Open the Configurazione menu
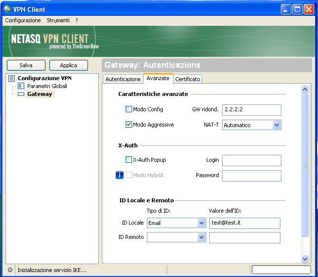 (23, 20)
